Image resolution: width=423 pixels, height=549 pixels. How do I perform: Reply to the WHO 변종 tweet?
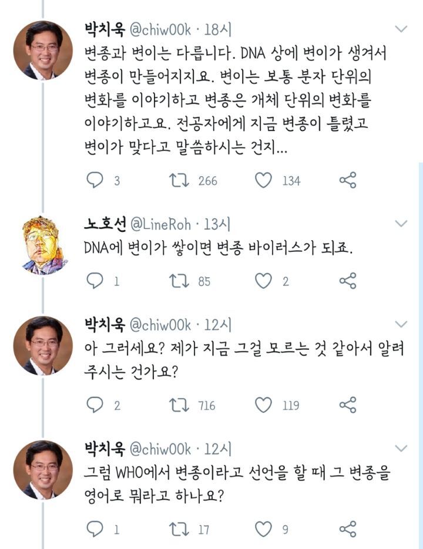(x=95, y=528)
